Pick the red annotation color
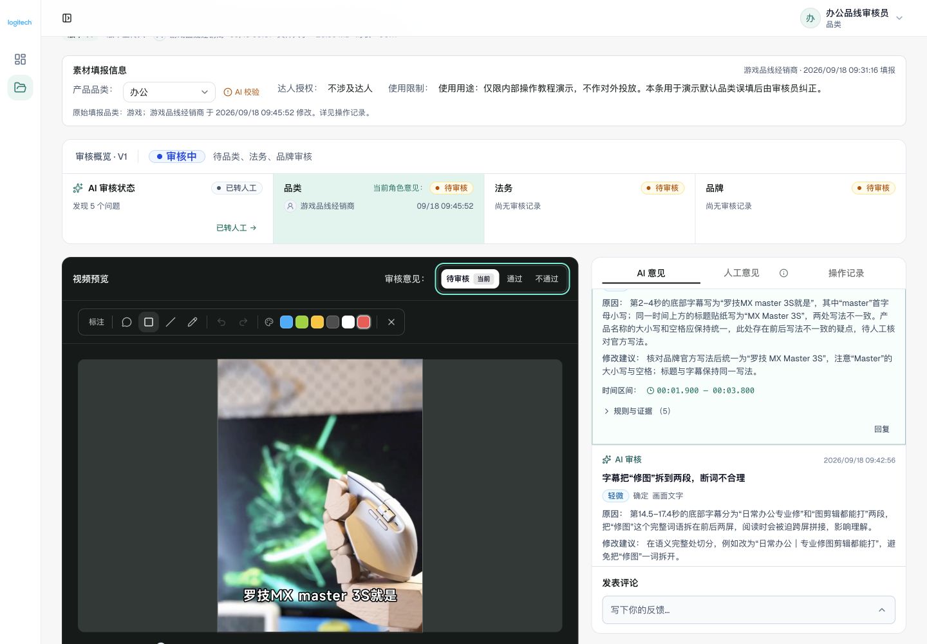This screenshot has height=644, width=927. click(364, 322)
